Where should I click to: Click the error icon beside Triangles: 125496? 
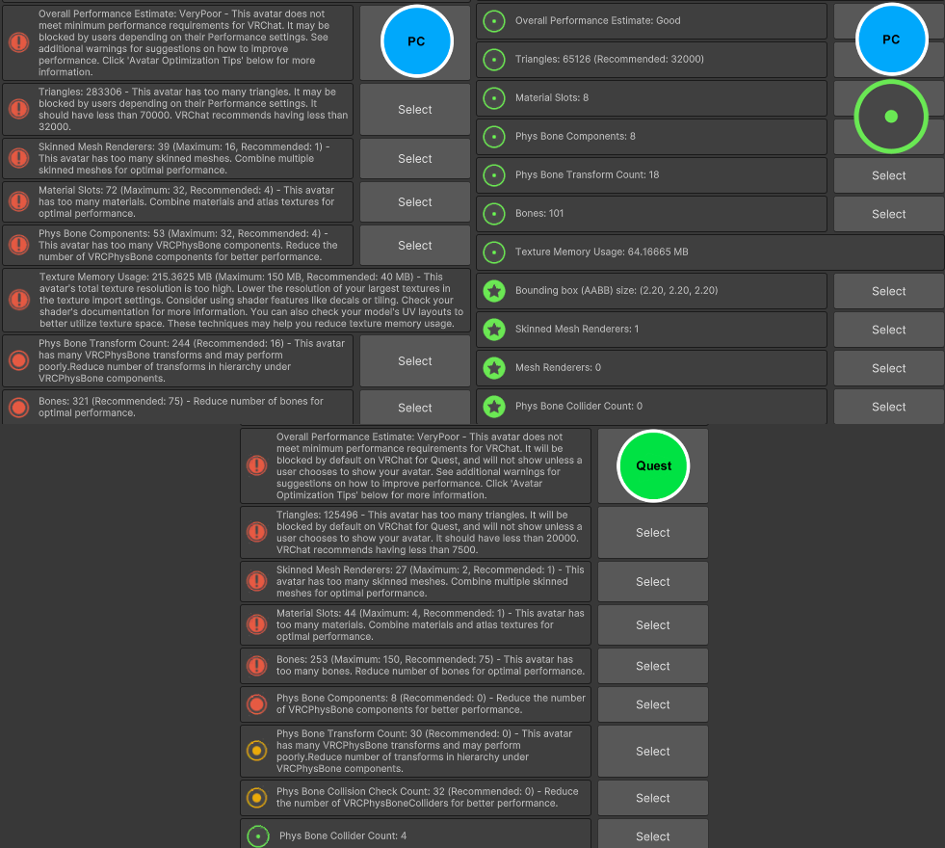pyautogui.click(x=257, y=532)
